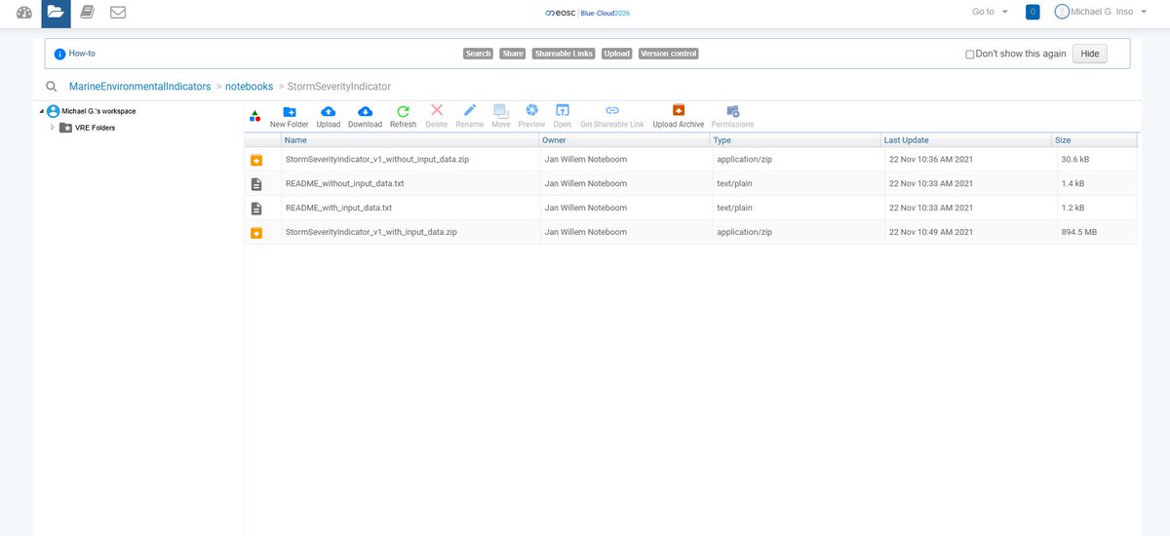Click zip icon of the with_input_data archive
Screen dimensions: 1170x536
(x=256, y=233)
